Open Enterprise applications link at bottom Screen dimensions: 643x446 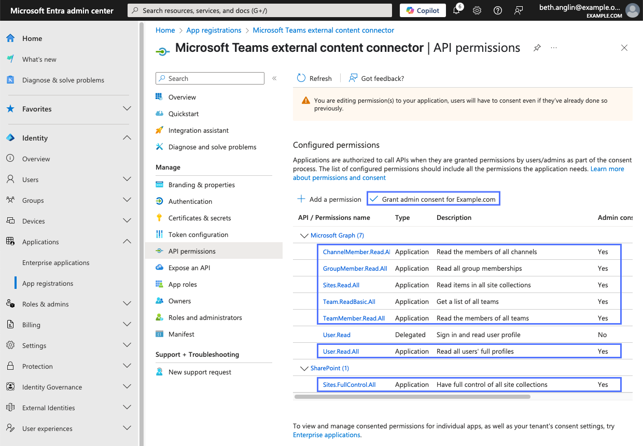tap(327, 435)
